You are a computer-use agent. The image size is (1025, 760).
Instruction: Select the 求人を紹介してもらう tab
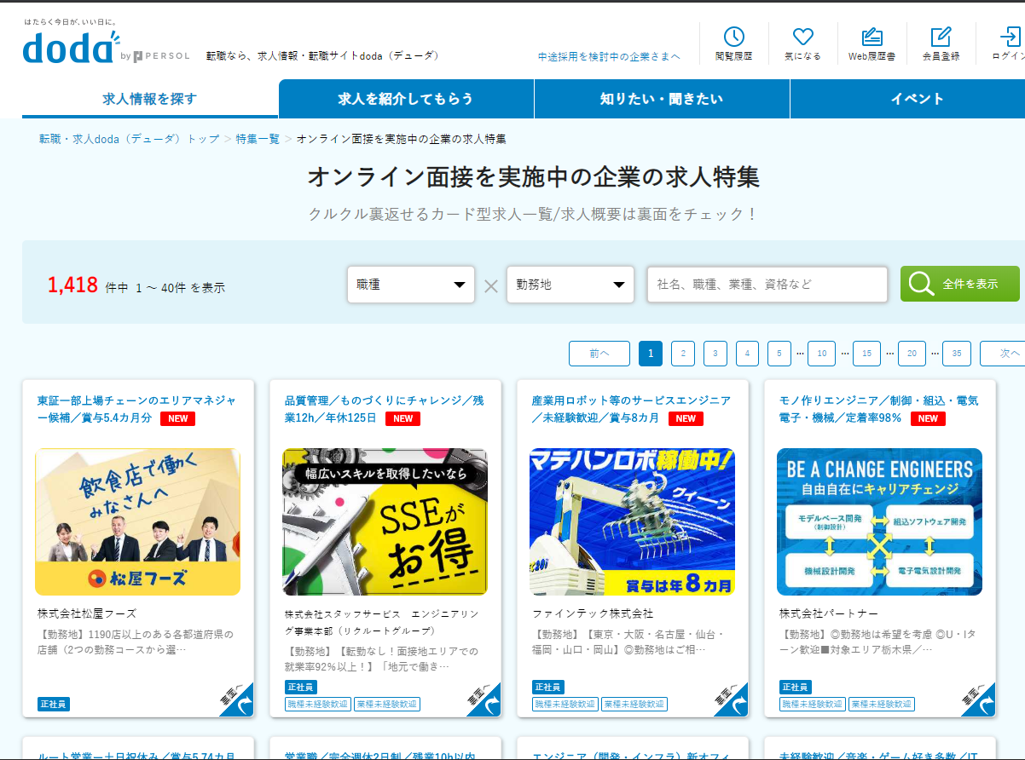(x=406, y=99)
